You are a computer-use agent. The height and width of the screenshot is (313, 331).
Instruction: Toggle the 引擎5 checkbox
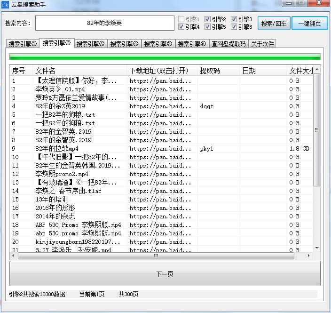[x=207, y=27]
